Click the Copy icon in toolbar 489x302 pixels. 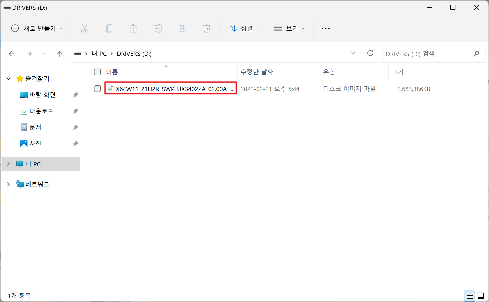[x=109, y=28]
